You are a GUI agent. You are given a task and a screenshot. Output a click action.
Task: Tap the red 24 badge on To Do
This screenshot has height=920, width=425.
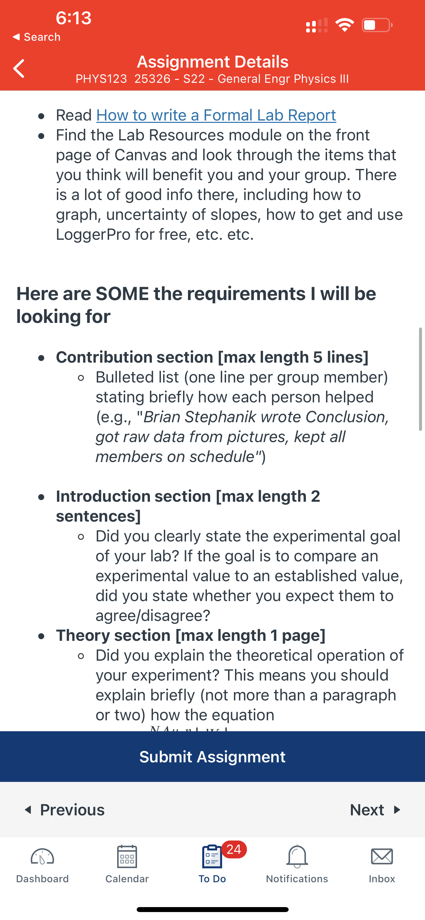click(x=234, y=849)
